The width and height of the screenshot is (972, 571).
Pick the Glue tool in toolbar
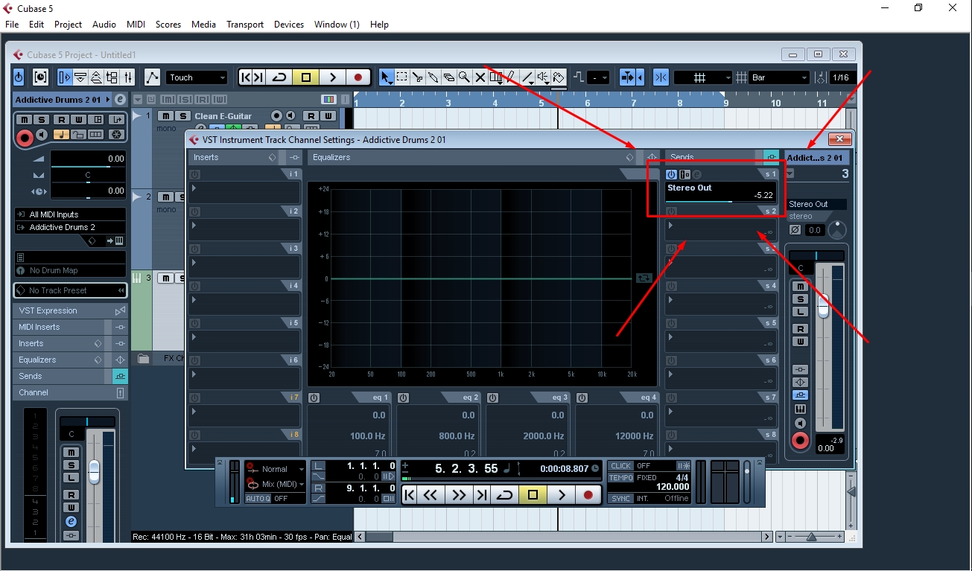(433, 77)
